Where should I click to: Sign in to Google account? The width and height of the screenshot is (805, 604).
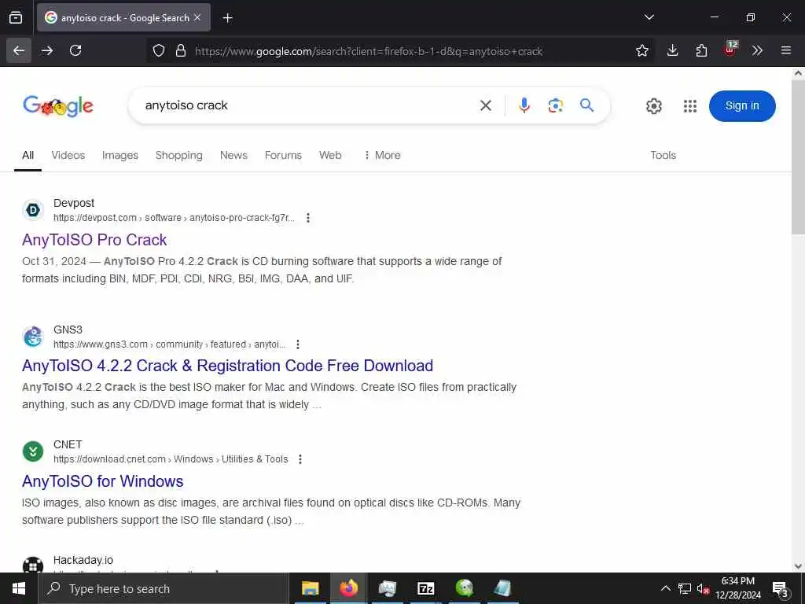point(742,106)
